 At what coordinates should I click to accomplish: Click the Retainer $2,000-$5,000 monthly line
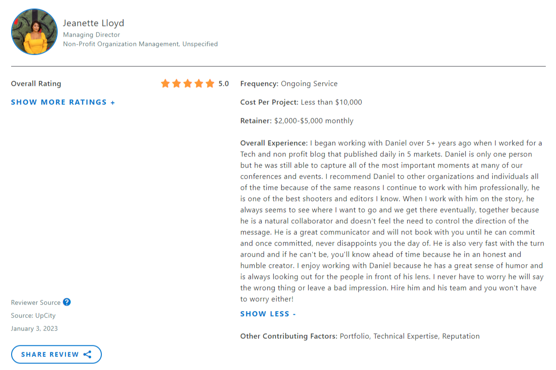297,121
